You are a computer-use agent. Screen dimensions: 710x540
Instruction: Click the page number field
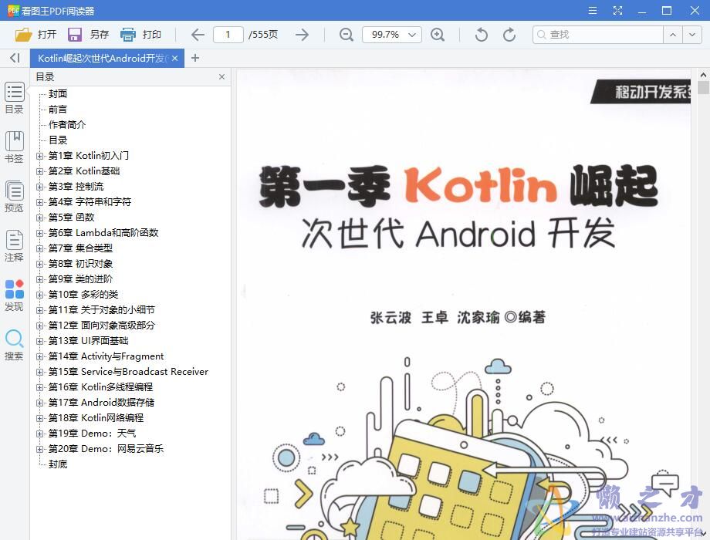pyautogui.click(x=228, y=35)
